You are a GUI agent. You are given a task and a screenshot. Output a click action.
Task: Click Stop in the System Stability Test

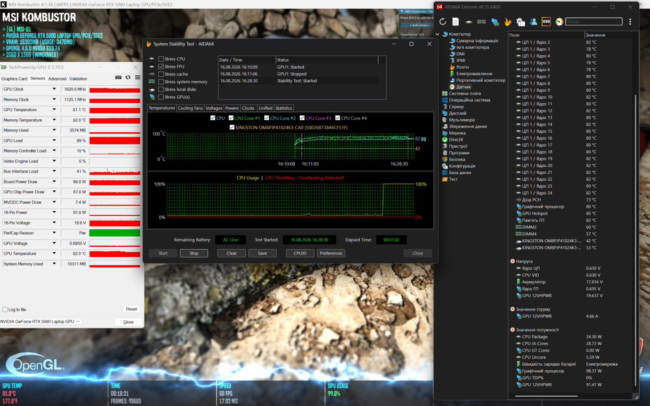(194, 253)
